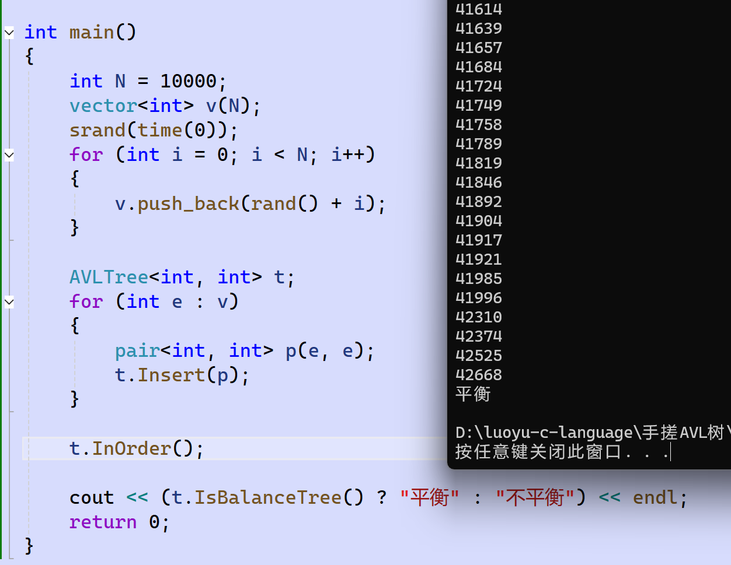The height and width of the screenshot is (565, 731).
Task: Click 'IsBalanceTree' in the cout line
Action: [x=268, y=497]
